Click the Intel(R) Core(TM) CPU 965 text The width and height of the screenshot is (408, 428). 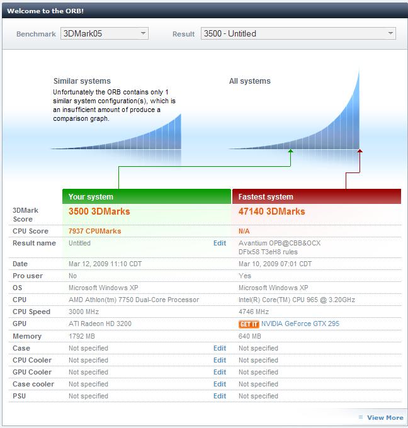[297, 300]
